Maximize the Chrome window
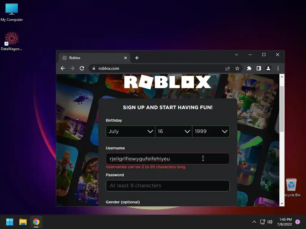The height and width of the screenshot is (229, 306). pyautogui.click(x=264, y=55)
